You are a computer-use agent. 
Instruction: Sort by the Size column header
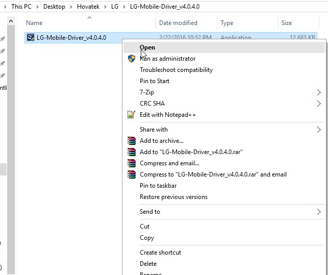pos(299,23)
